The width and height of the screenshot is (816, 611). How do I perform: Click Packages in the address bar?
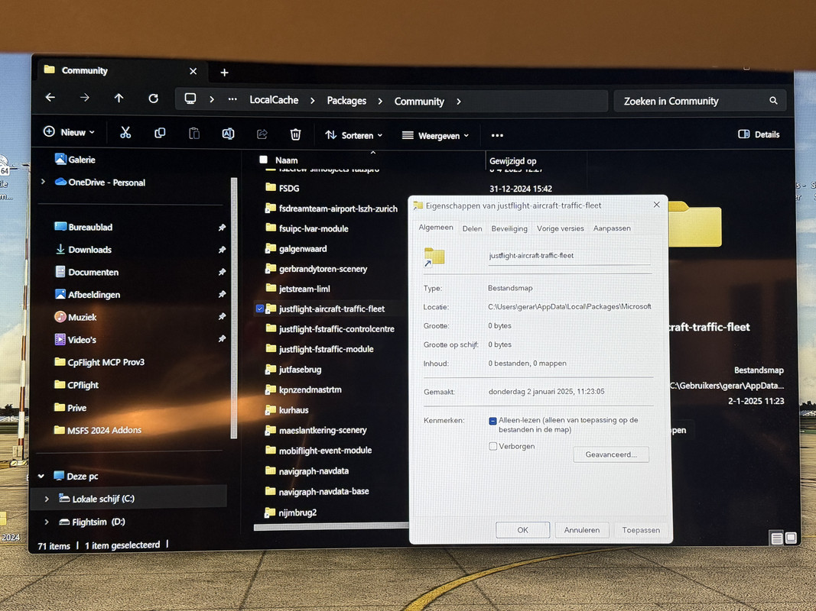(x=346, y=101)
